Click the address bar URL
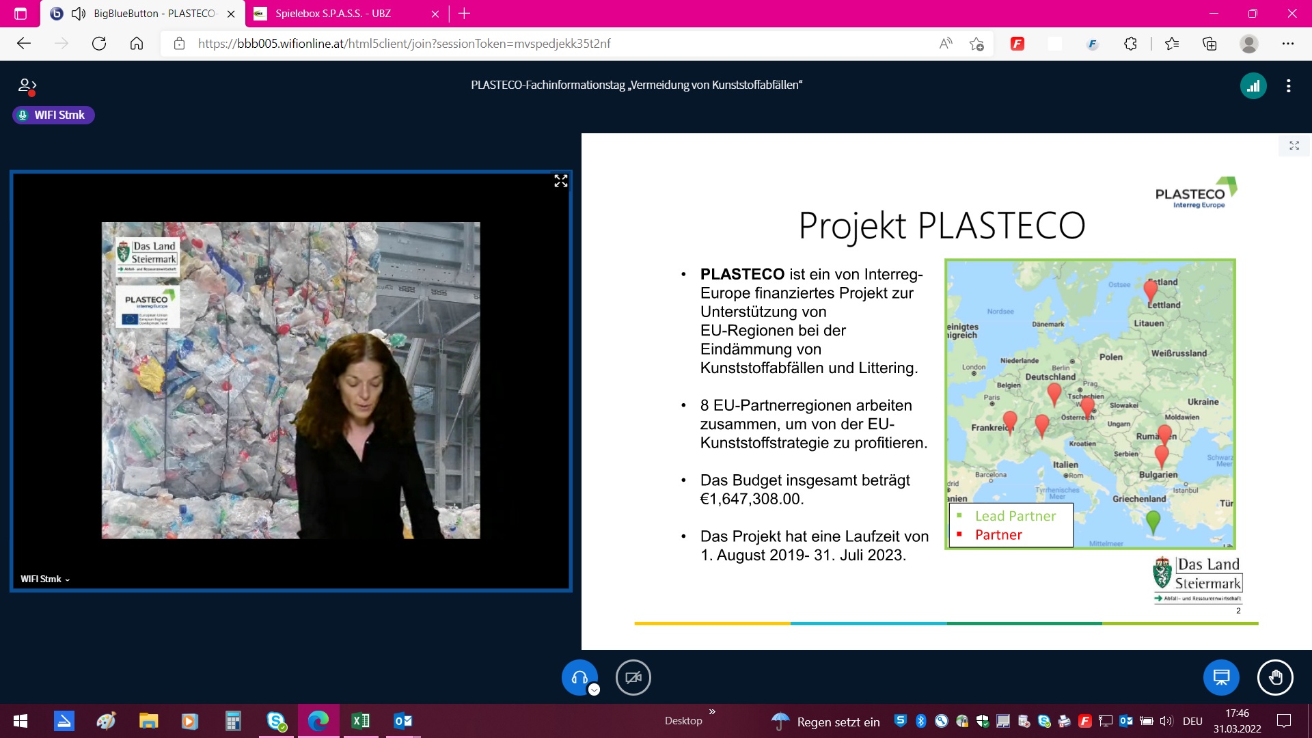The image size is (1312, 738). [404, 44]
